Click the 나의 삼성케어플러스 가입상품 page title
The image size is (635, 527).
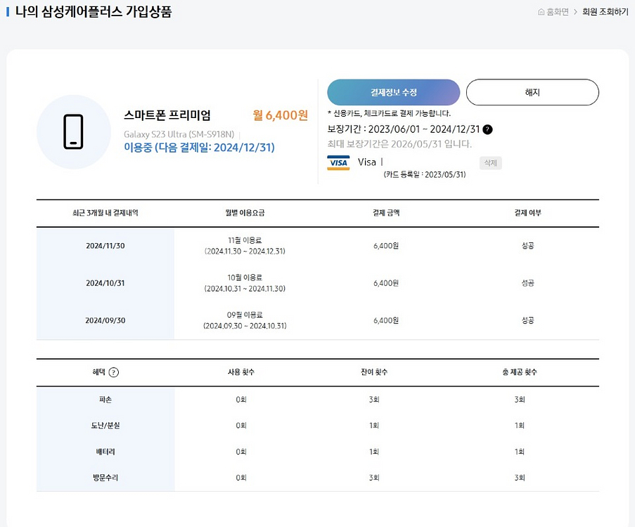point(93,11)
